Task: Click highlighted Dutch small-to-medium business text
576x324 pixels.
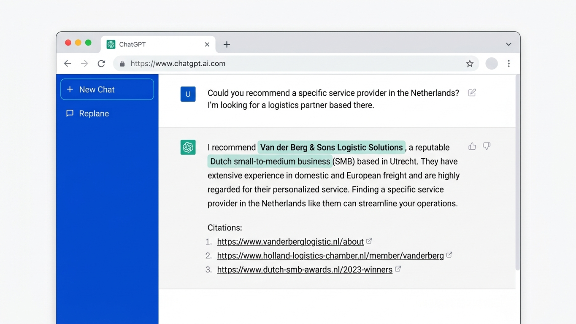Action: click(x=270, y=161)
